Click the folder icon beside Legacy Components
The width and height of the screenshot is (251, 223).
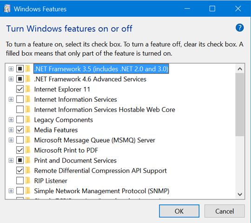(28, 120)
